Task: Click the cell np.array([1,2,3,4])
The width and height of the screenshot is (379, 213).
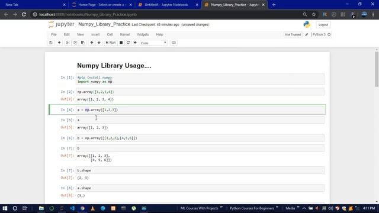Action: click(x=200, y=92)
